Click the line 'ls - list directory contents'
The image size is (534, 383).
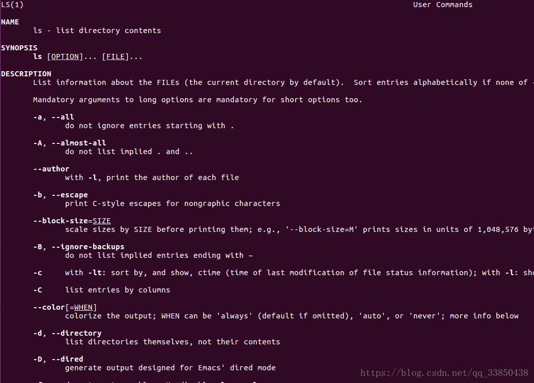pyautogui.click(x=97, y=31)
